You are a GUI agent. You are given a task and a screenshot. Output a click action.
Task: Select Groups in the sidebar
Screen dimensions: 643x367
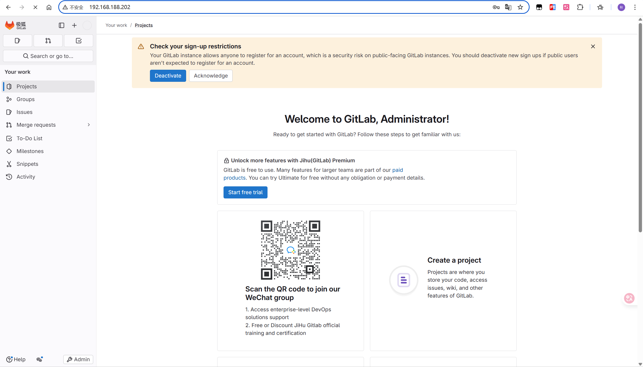pos(25,99)
